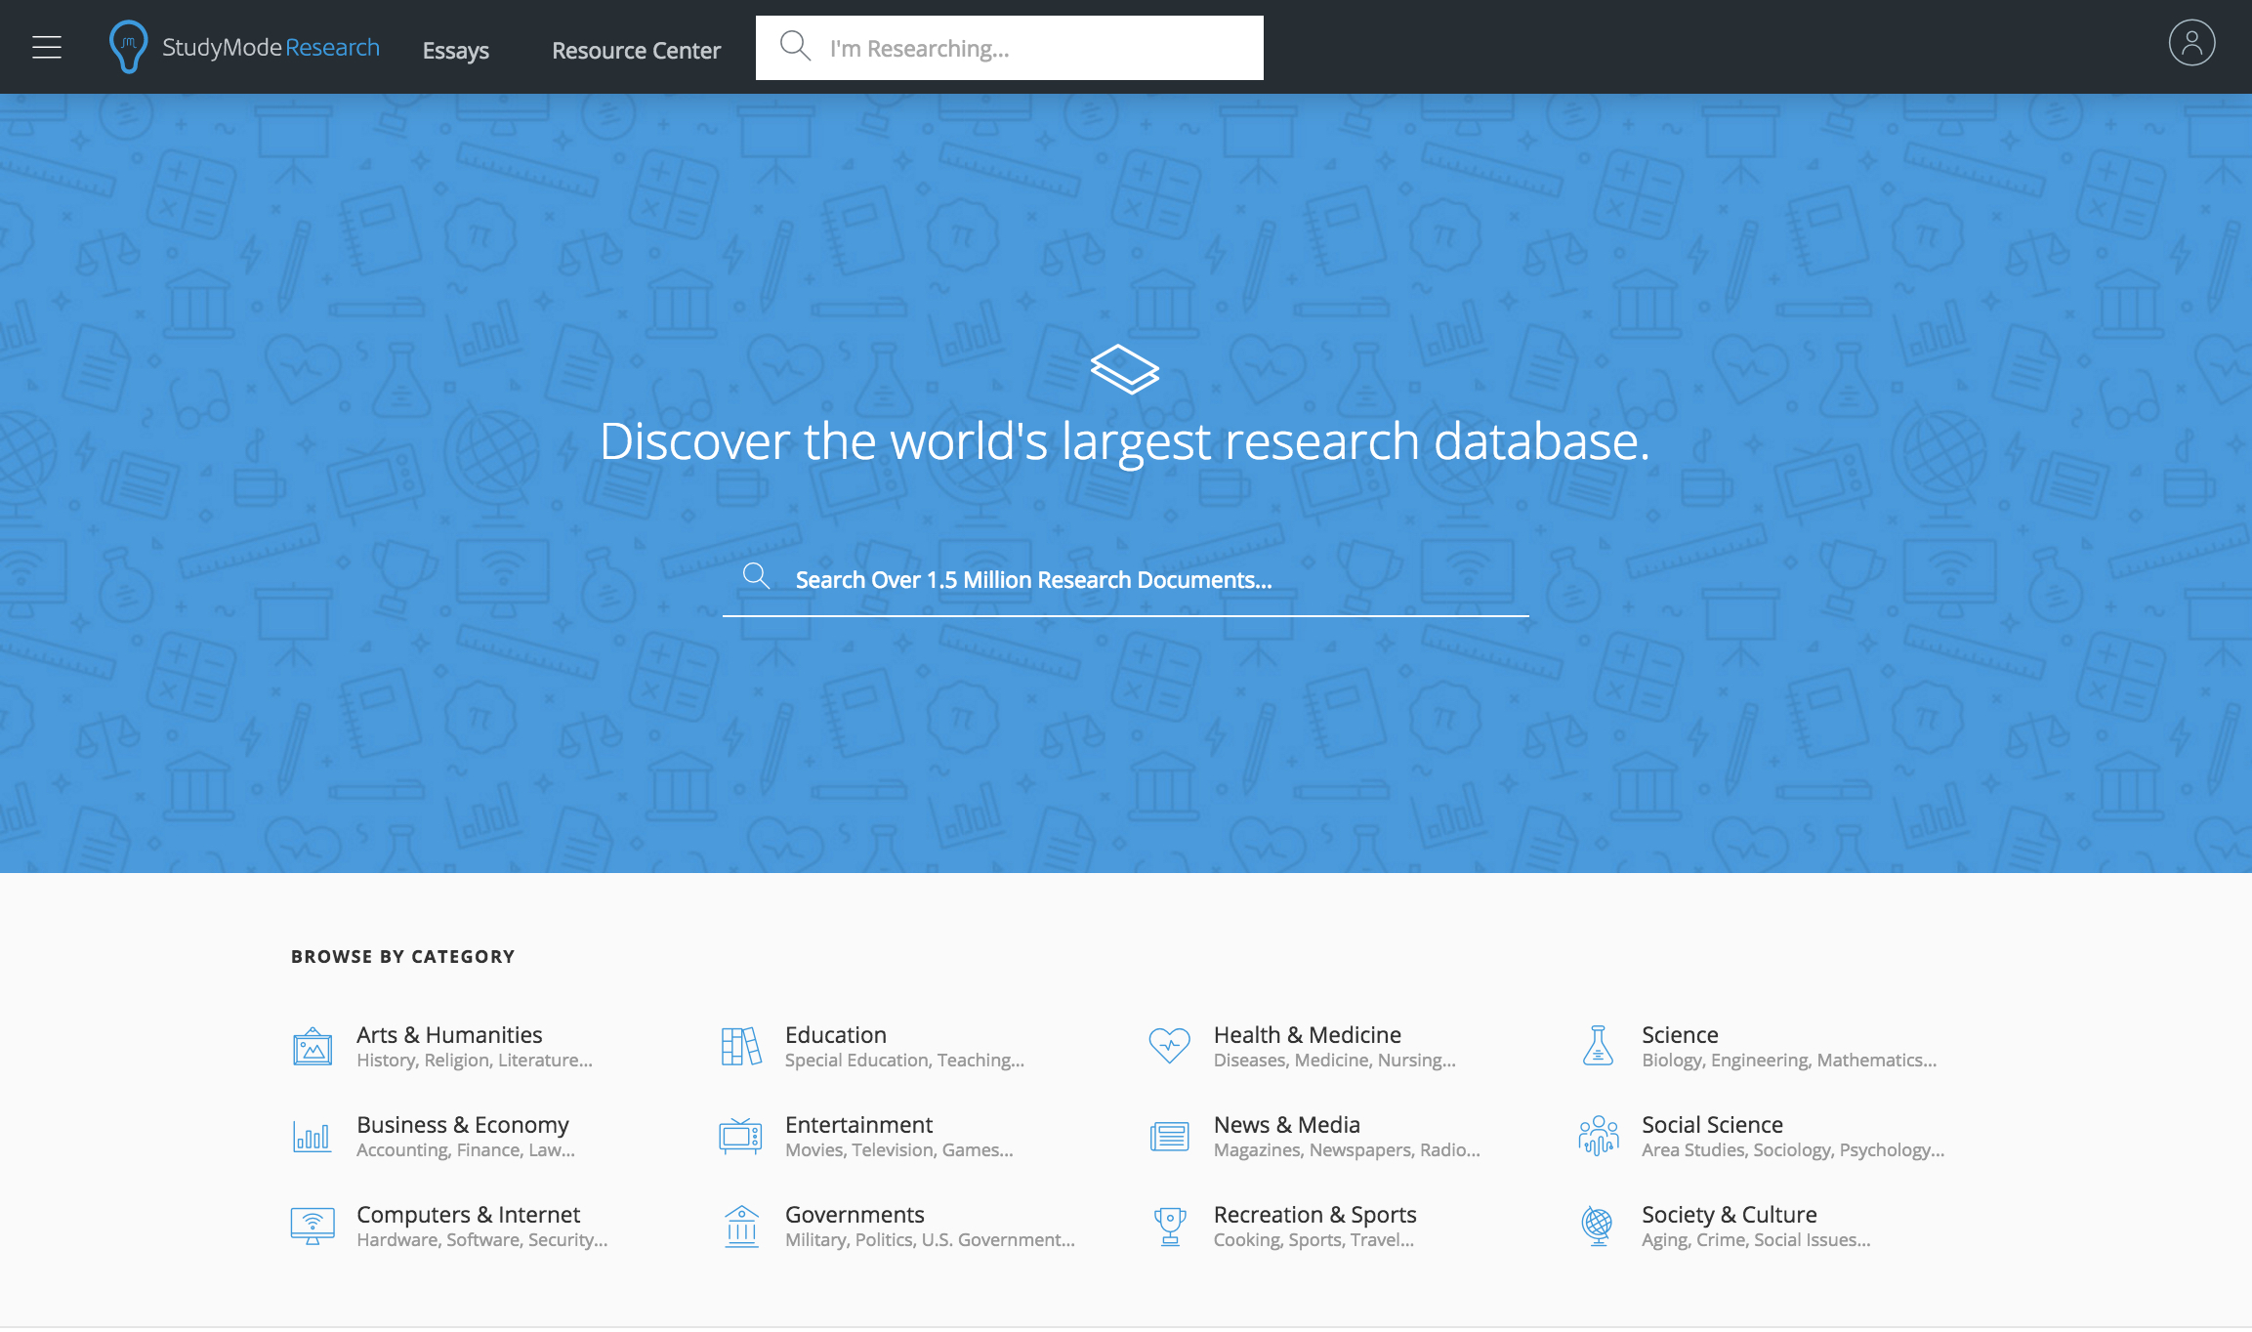Open the Entertainment category link
Viewport: 2252px width, 1332px height.
pyautogui.click(x=859, y=1124)
